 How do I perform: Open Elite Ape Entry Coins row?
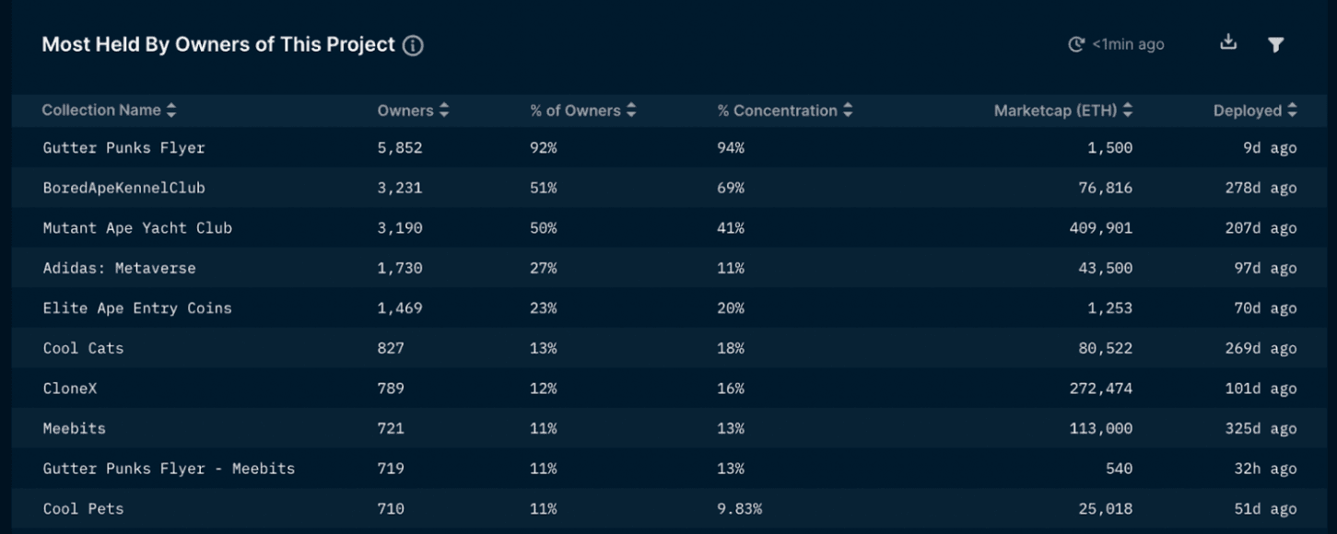(x=137, y=308)
